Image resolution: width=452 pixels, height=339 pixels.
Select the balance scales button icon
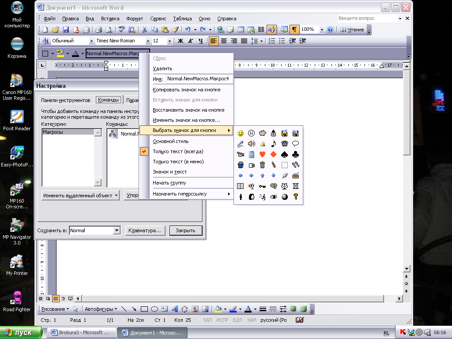point(285,186)
